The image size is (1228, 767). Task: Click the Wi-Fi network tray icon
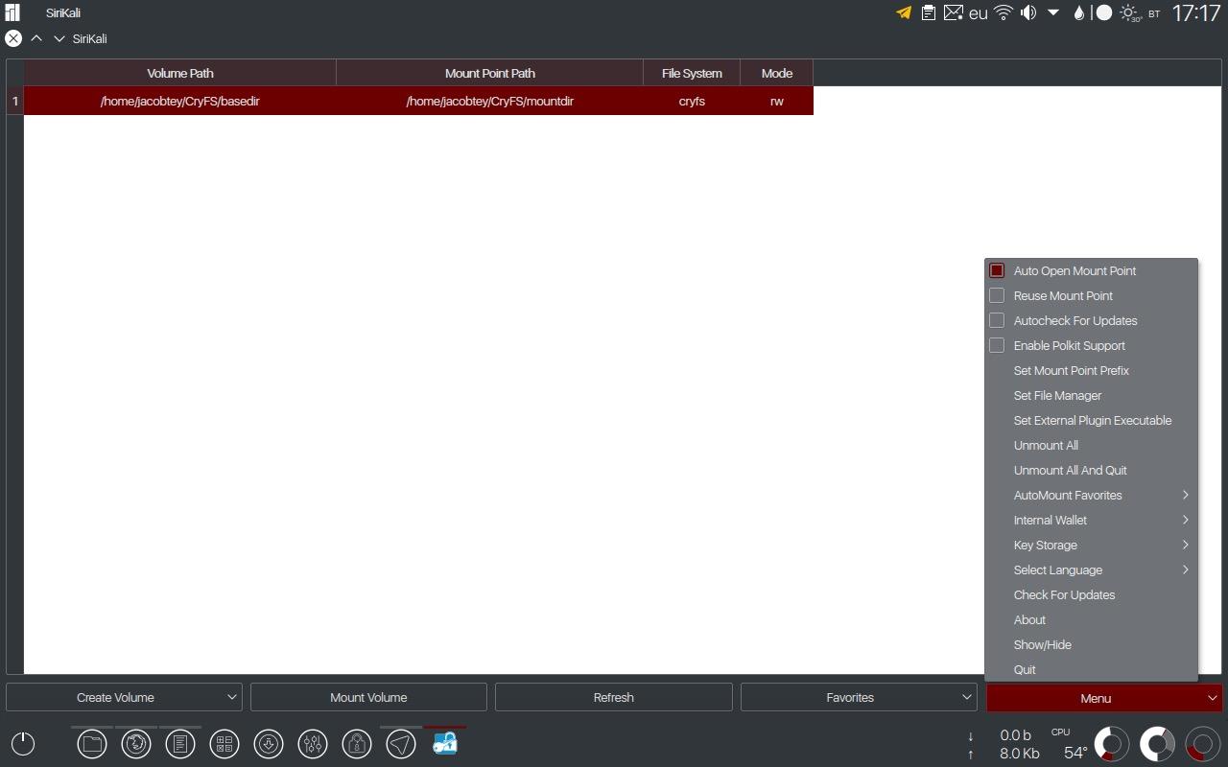[1004, 13]
